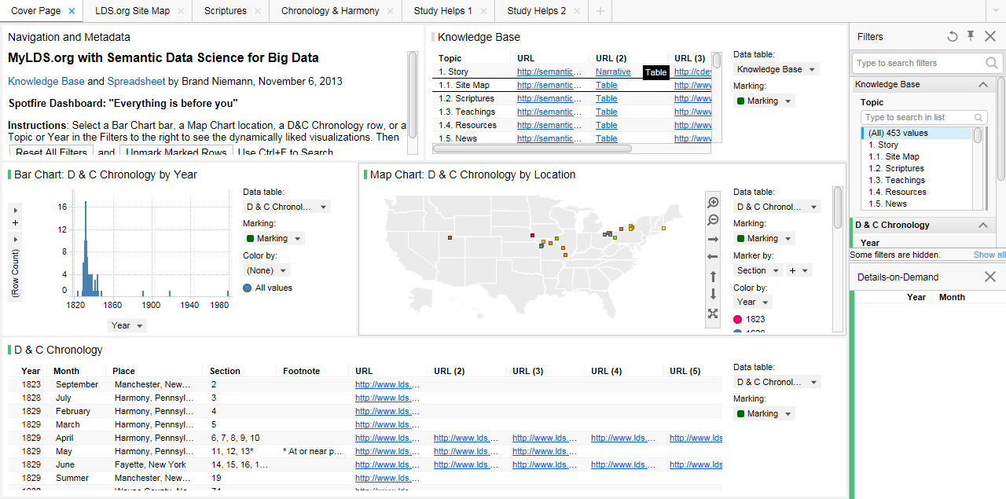Open map chart Data table dropdown
The width and height of the screenshot is (1006, 499).
[777, 207]
